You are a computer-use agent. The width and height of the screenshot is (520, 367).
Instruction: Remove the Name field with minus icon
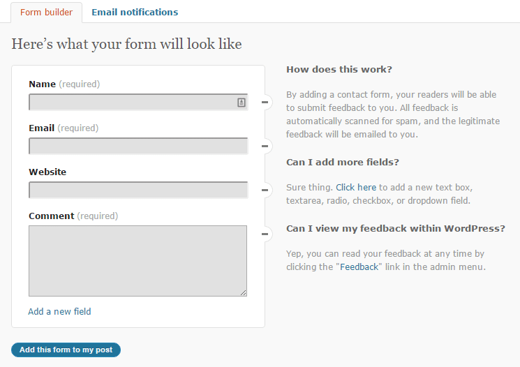coord(265,102)
